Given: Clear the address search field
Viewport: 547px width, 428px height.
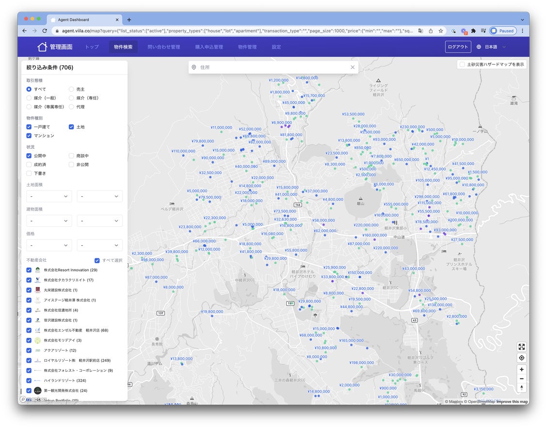Looking at the screenshot, I should (353, 67).
